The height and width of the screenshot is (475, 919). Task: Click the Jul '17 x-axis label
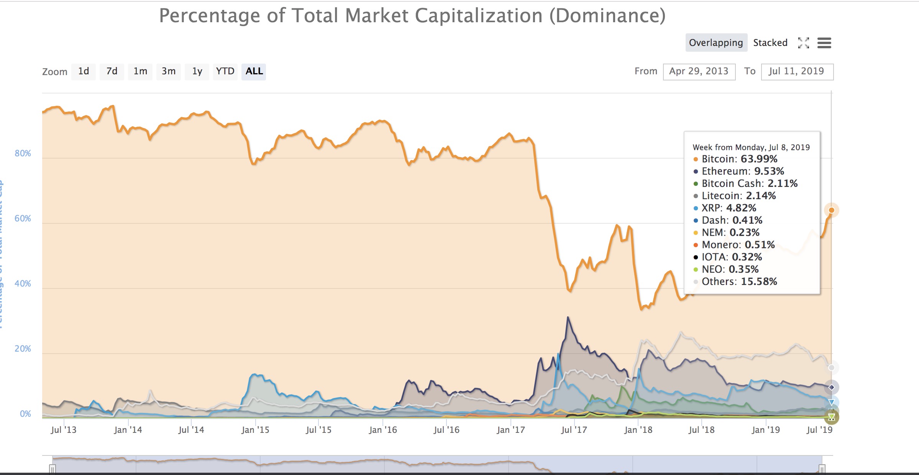[574, 430]
